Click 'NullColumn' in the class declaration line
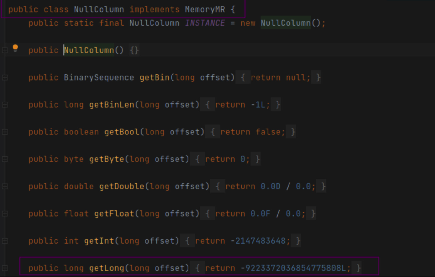This screenshot has height=277, width=435. click(99, 10)
